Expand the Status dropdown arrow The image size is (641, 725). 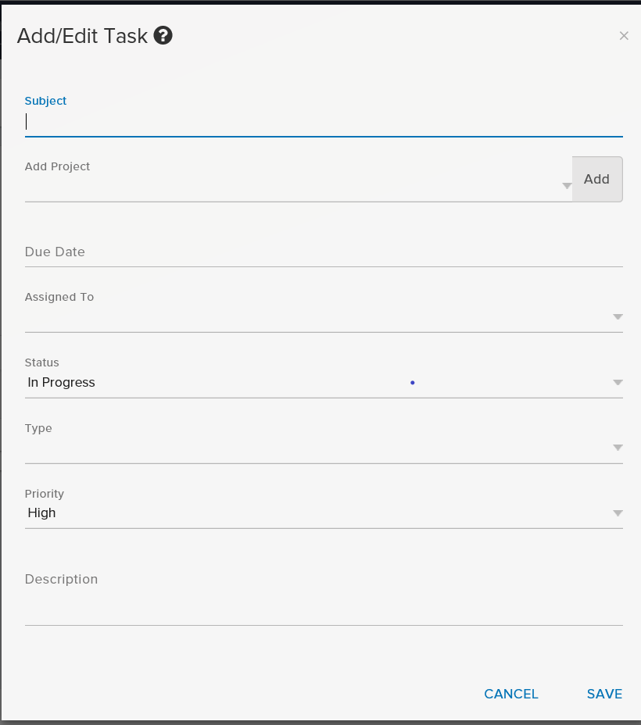tap(618, 382)
